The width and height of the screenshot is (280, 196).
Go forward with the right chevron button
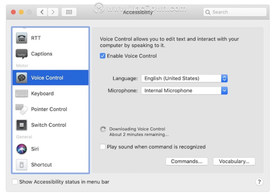click(x=53, y=12)
